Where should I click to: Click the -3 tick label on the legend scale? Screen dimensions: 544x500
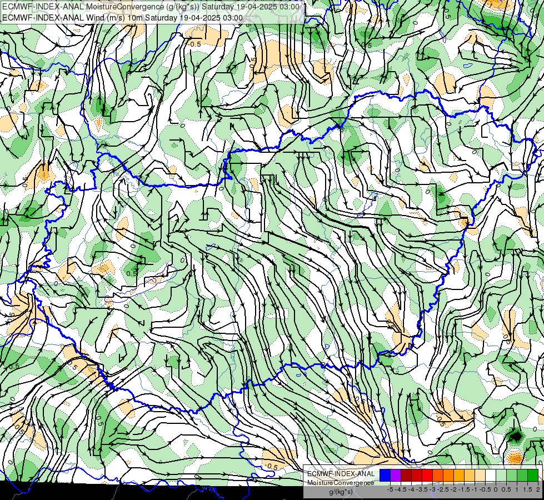click(x=432, y=489)
